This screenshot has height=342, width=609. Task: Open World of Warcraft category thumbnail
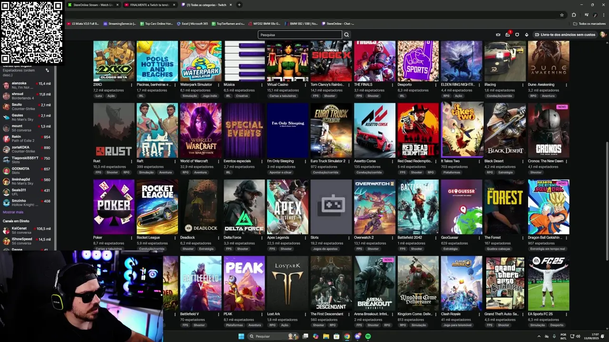tap(201, 130)
